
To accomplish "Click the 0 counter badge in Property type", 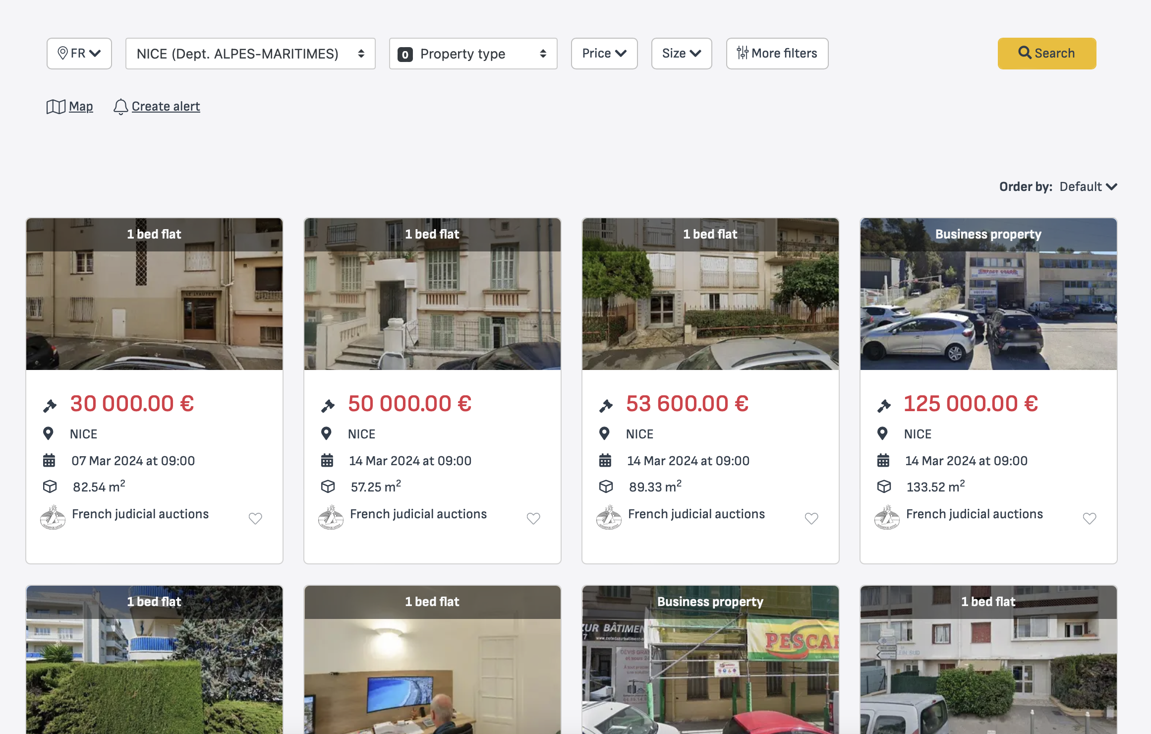I will coord(405,55).
